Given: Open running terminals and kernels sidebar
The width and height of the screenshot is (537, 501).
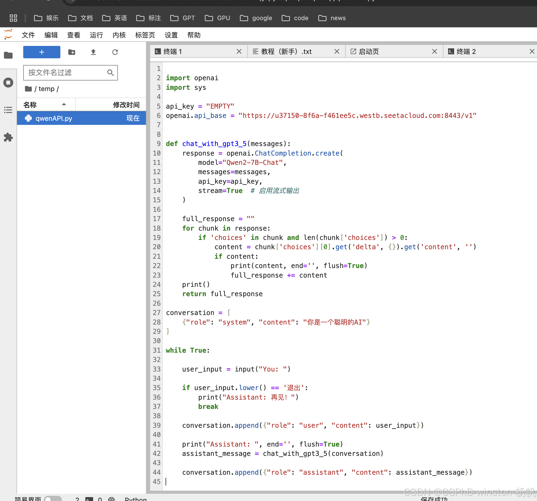Looking at the screenshot, I should (x=8, y=82).
